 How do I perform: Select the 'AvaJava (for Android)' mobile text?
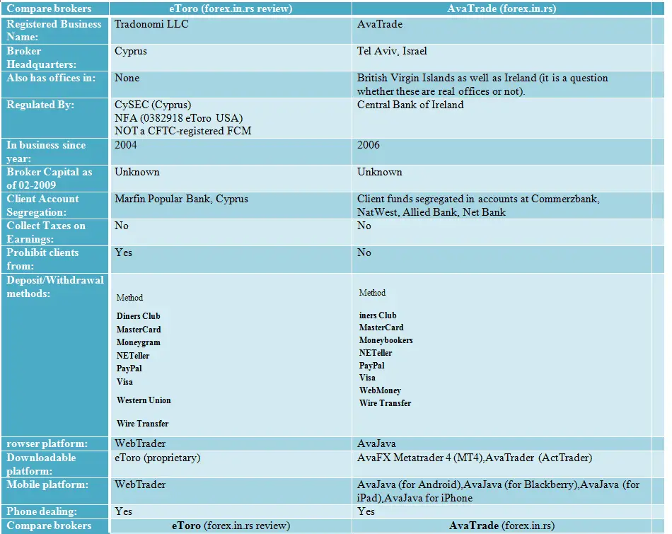(409, 484)
